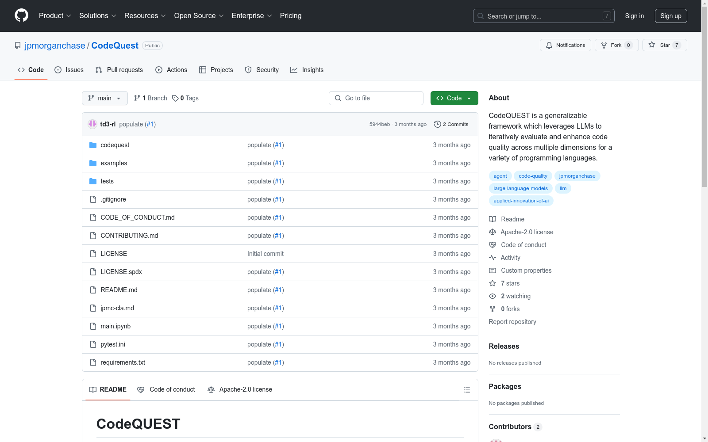This screenshot has height=442, width=708.
Task: Open the tests folder icon
Action: 93,181
